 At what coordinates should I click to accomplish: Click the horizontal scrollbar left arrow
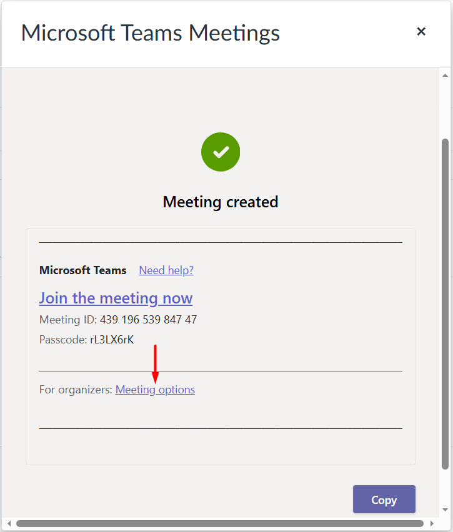click(x=9, y=523)
